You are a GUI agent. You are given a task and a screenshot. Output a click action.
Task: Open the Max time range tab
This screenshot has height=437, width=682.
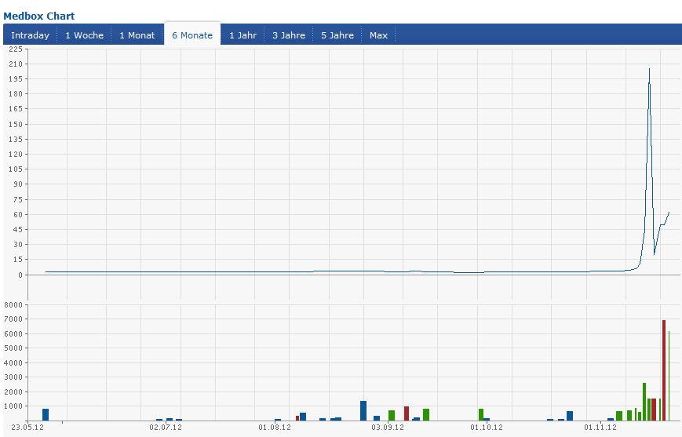coord(378,35)
